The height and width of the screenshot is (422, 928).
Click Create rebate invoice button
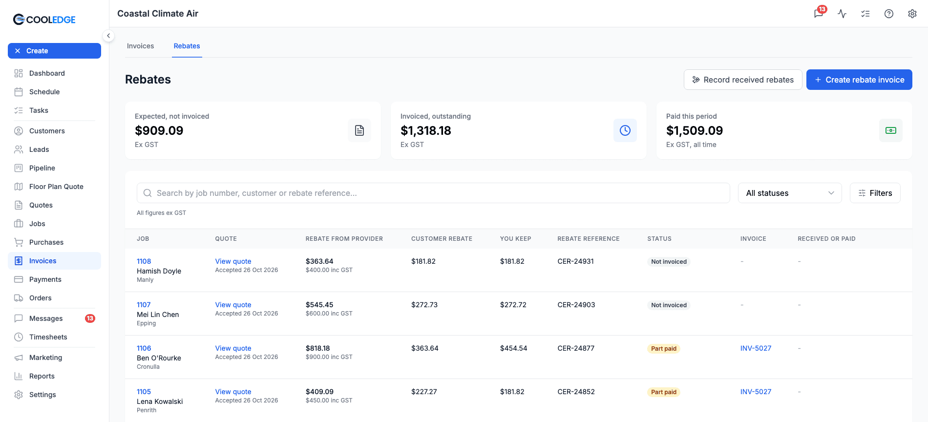(x=859, y=80)
